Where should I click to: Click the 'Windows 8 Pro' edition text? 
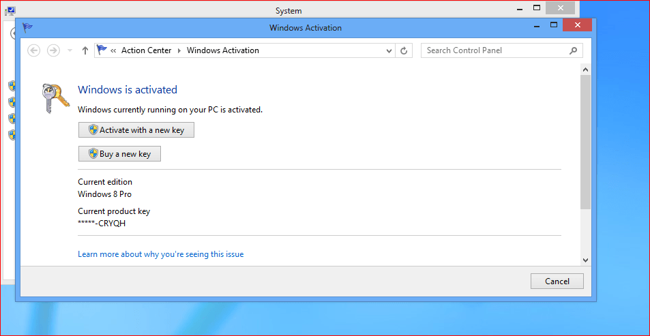tap(105, 194)
